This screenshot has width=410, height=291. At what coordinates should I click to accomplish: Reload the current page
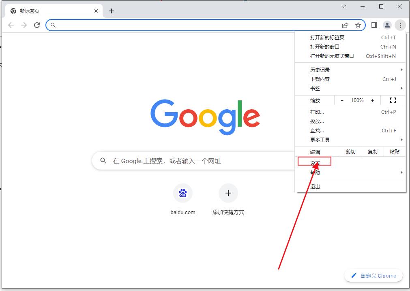click(x=37, y=25)
